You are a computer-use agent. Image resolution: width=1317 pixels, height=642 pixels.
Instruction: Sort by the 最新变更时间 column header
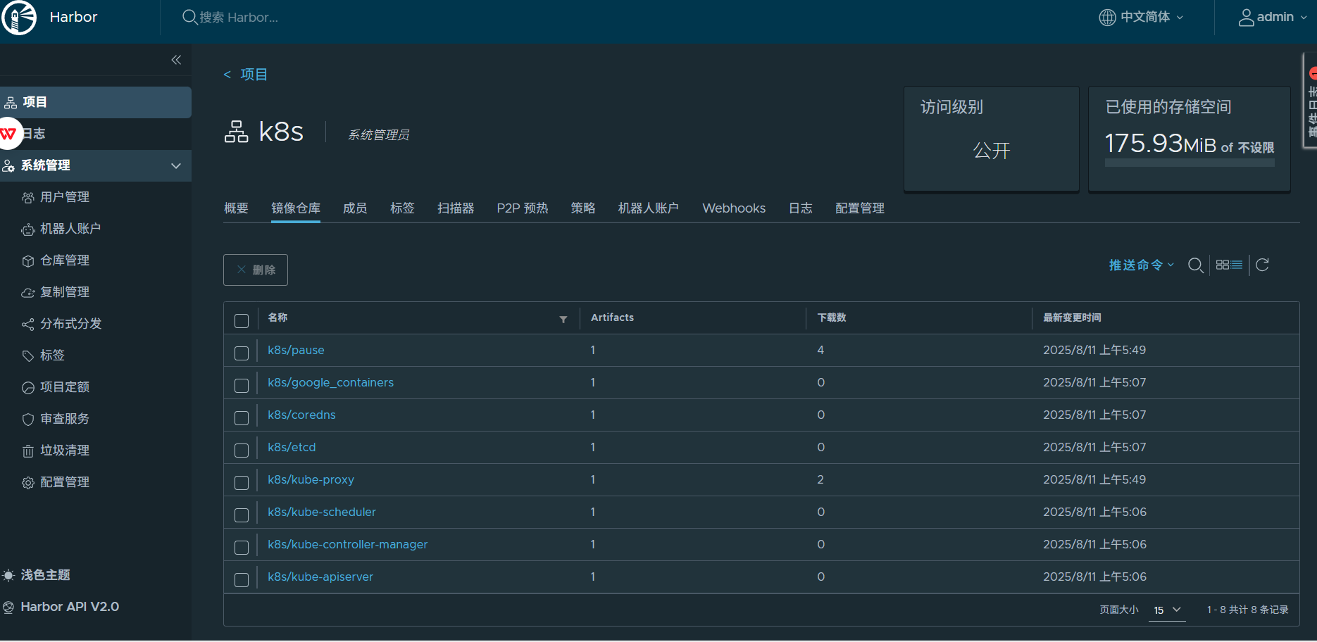pyautogui.click(x=1072, y=317)
